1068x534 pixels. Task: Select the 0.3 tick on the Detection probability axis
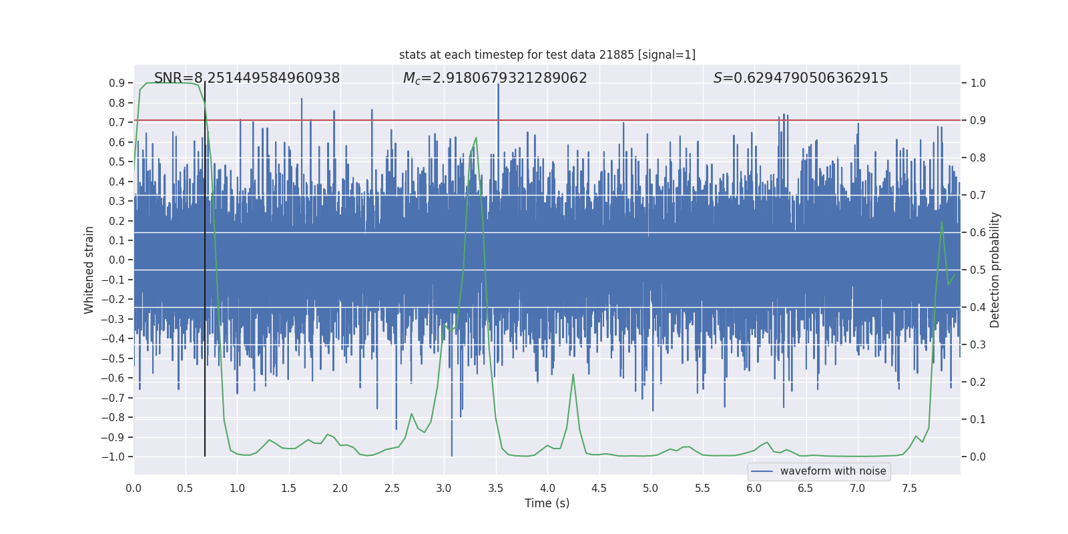tap(978, 345)
